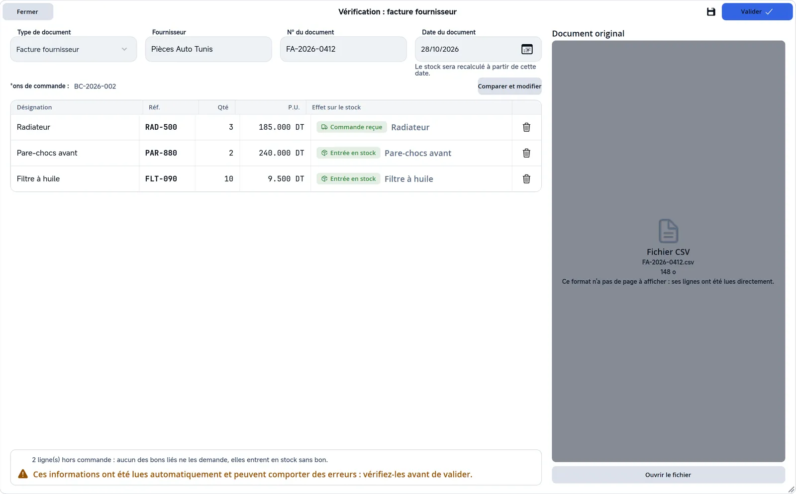Click the quantity 10 cell

click(217, 179)
